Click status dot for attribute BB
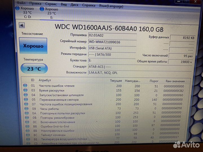This screenshot has height=152, width=203. [28, 131]
